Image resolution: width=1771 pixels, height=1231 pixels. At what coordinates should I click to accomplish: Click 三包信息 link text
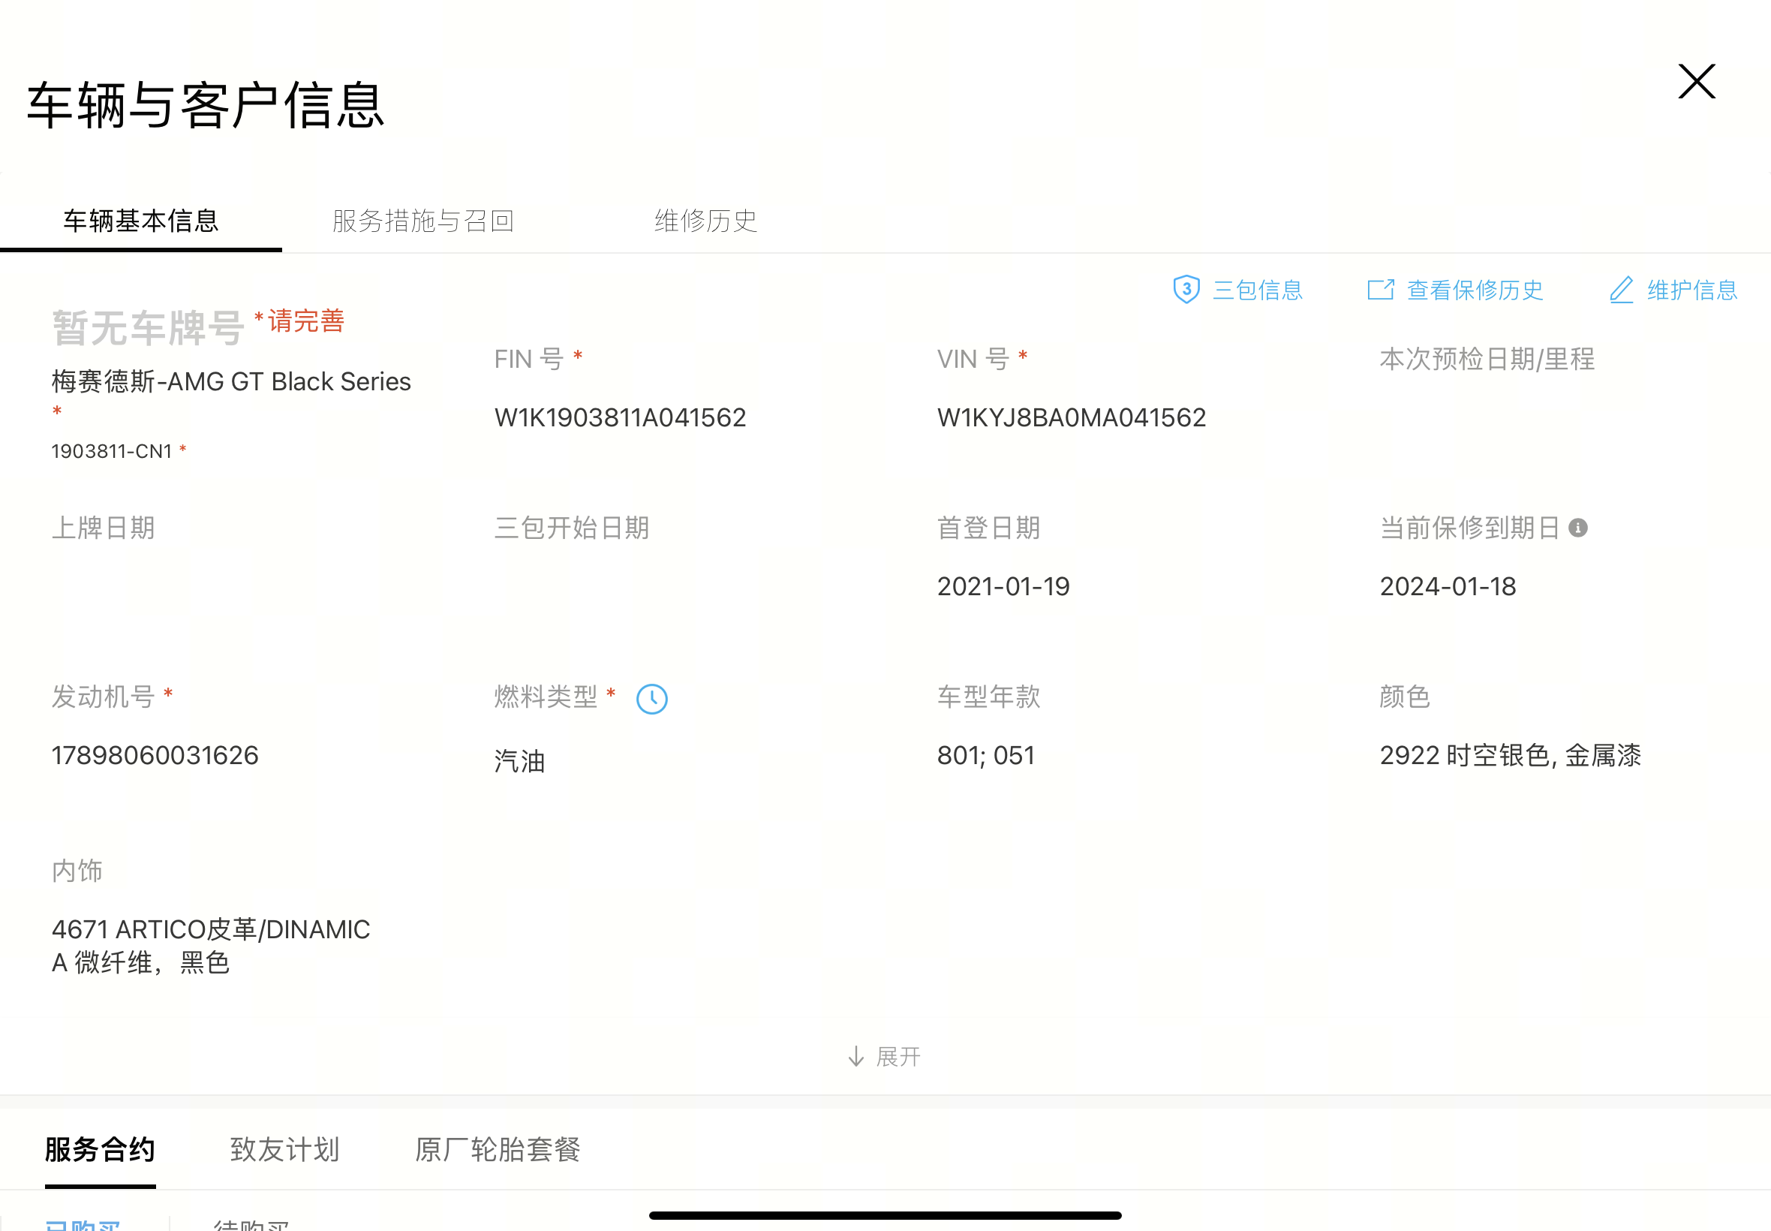1258,290
